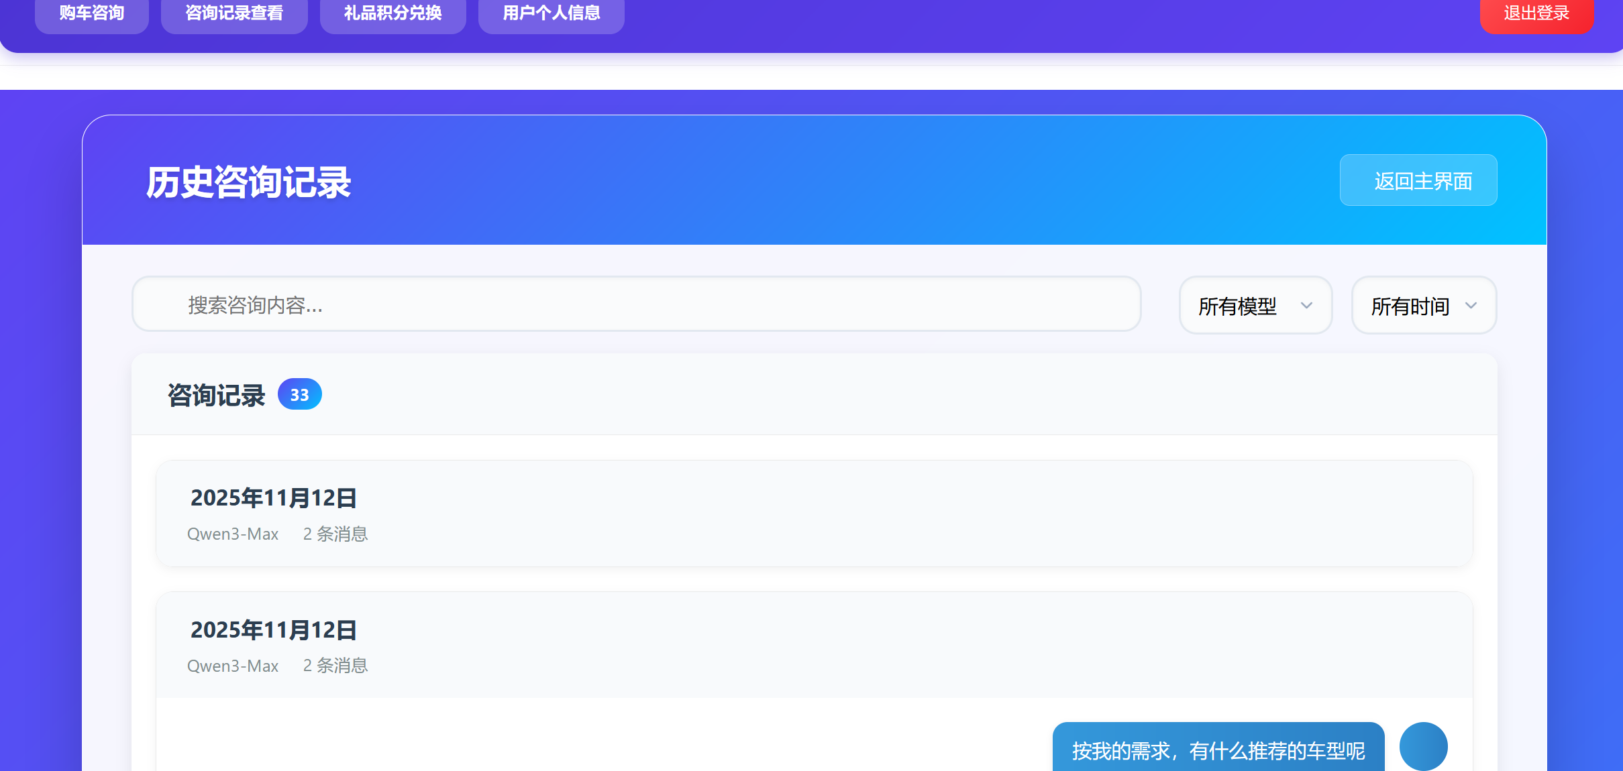Image resolution: width=1623 pixels, height=771 pixels.
Task: Click 返回主界面 button
Action: pos(1418,180)
